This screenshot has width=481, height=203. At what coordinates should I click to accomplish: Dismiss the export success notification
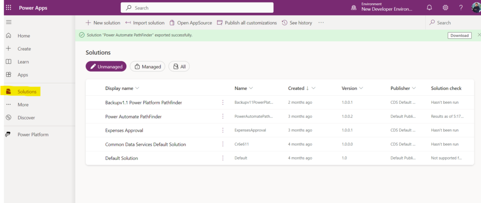tap(479, 35)
